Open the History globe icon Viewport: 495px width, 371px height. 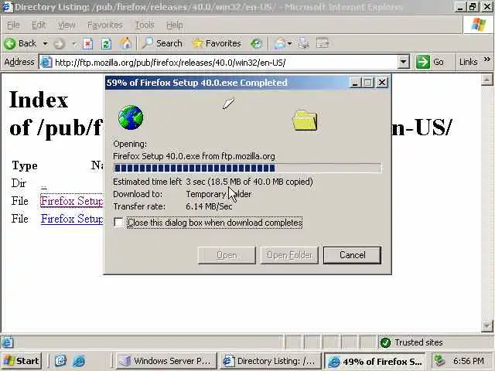pos(256,43)
